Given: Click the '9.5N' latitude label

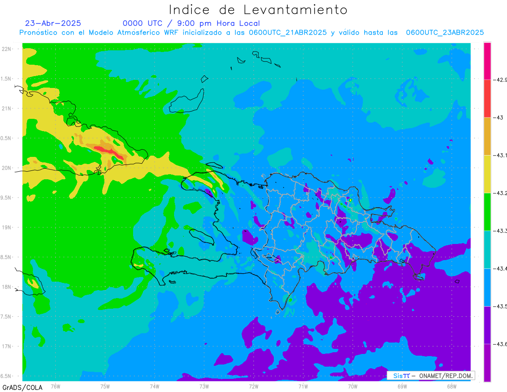Looking at the screenshot, I should (6, 197).
